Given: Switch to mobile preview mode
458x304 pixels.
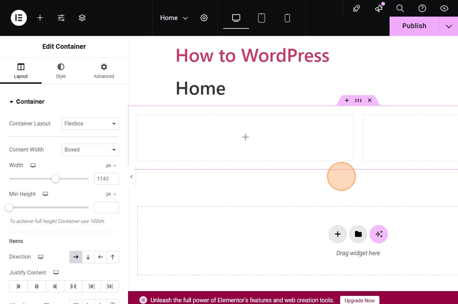Looking at the screenshot, I should pos(287,18).
